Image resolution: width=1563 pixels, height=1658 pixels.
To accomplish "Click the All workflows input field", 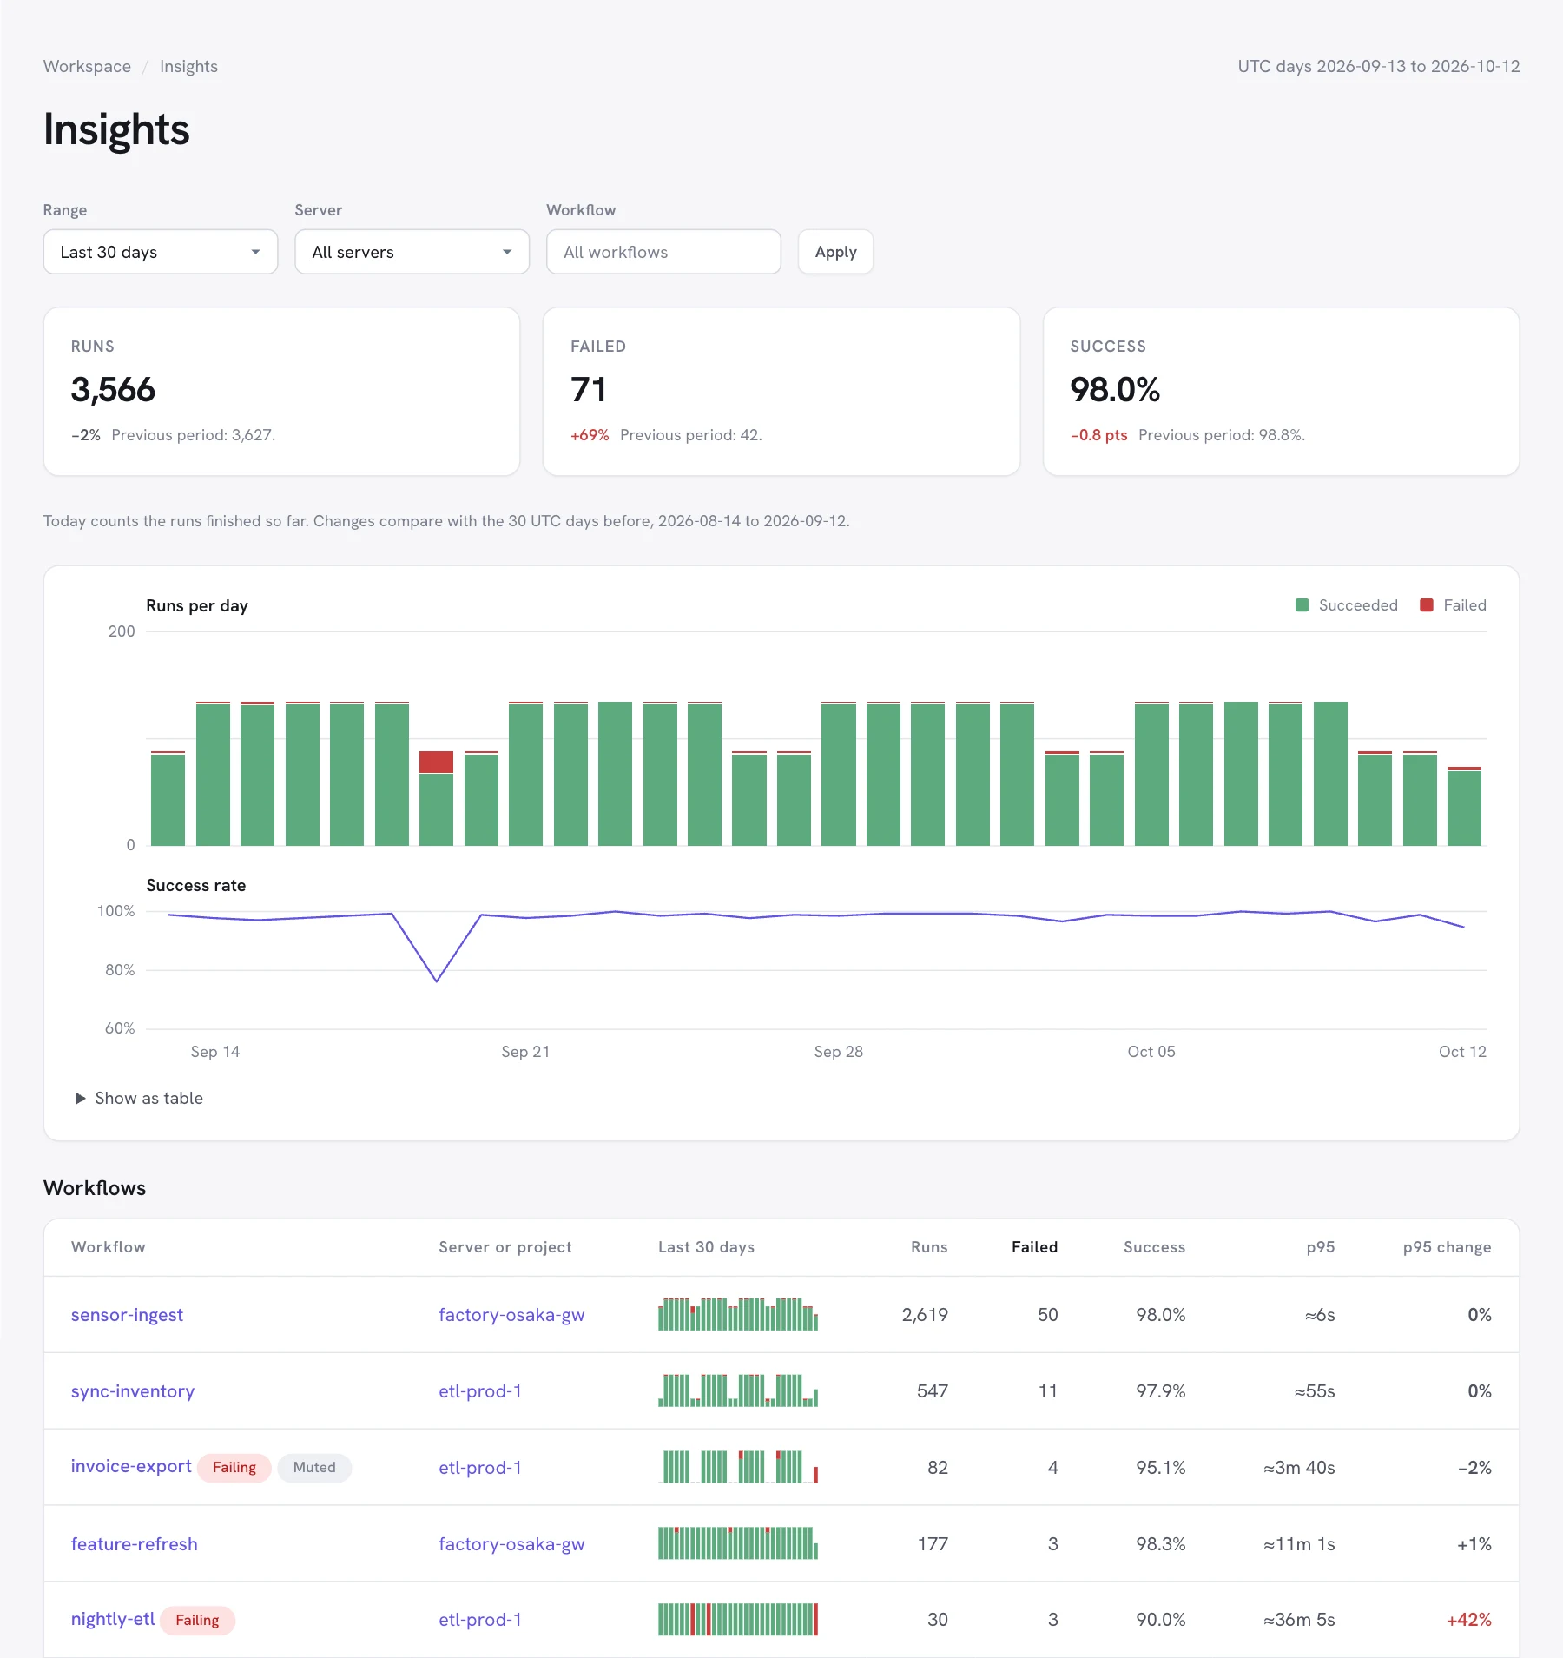I will (x=663, y=252).
